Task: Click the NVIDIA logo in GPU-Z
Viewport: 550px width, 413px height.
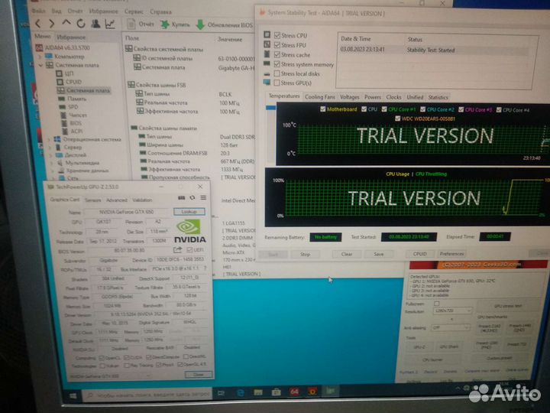Action: (189, 231)
